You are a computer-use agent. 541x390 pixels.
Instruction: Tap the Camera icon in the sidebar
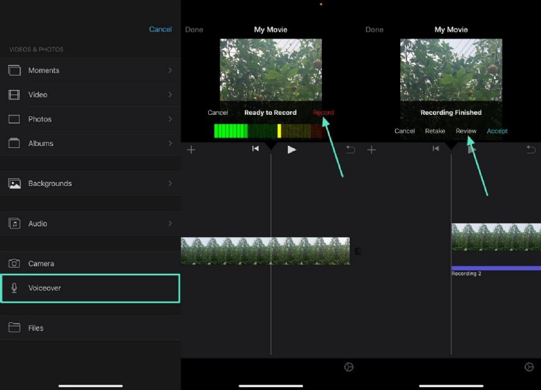point(15,263)
